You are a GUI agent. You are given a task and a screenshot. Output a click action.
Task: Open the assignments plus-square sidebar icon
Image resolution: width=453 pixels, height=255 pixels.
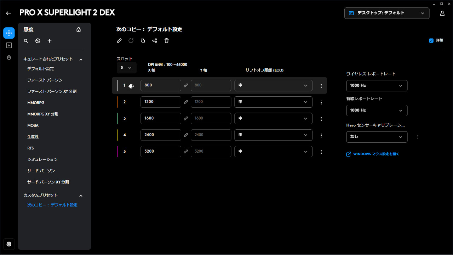click(9, 45)
